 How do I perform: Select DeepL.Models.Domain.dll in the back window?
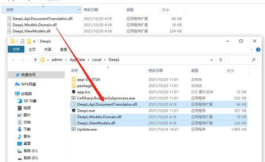coord(34,25)
